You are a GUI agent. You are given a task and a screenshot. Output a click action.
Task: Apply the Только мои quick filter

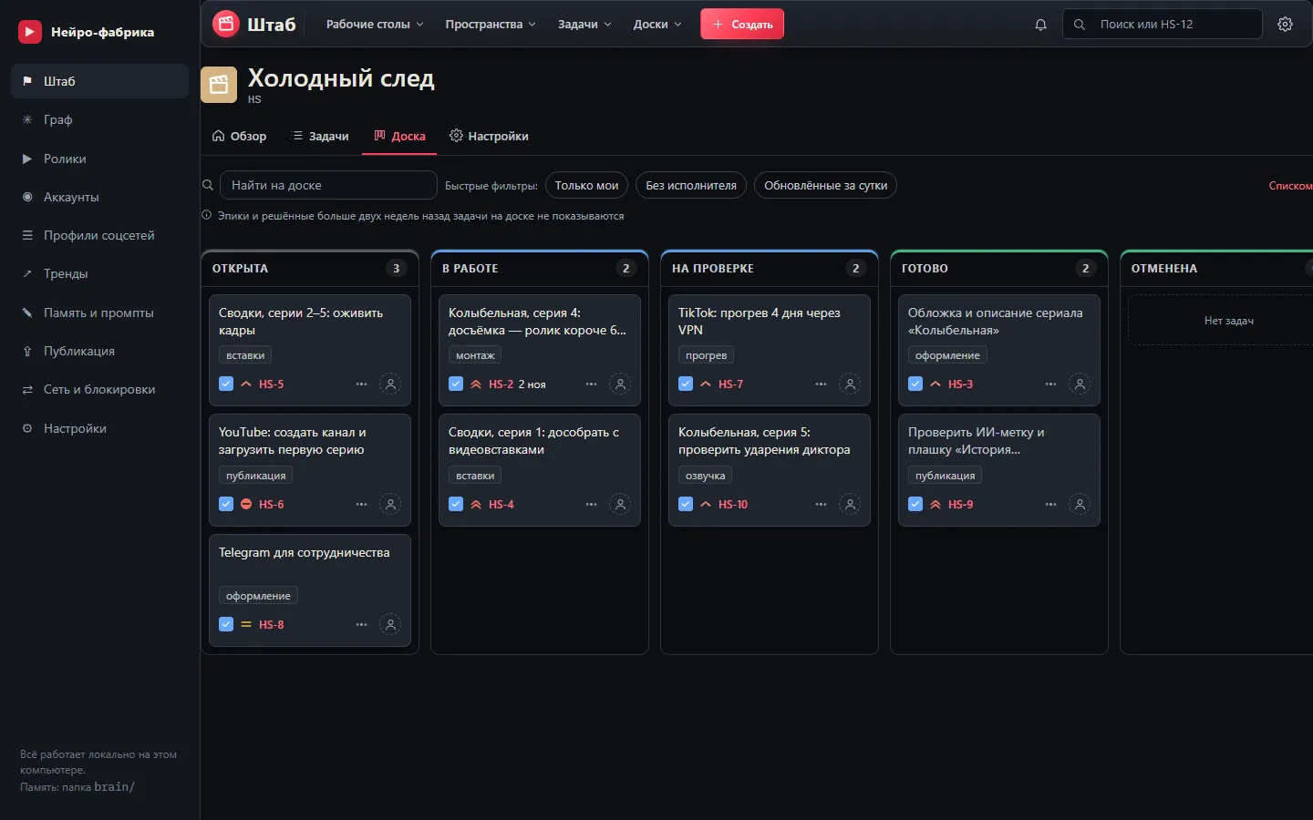tap(586, 186)
